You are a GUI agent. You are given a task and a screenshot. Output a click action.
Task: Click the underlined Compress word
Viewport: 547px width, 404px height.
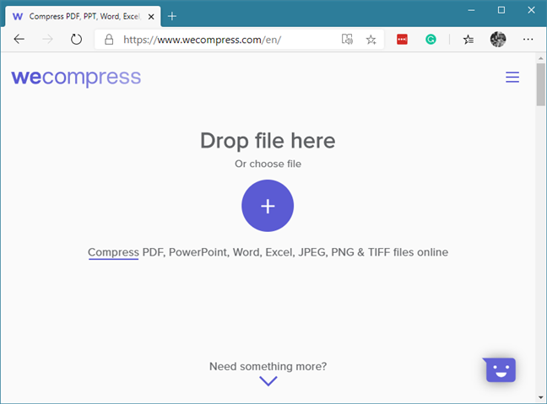(x=113, y=252)
